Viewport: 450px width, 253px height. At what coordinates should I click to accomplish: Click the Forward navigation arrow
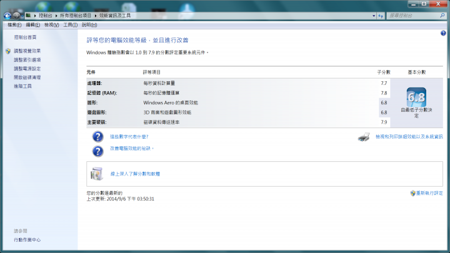coord(16,16)
